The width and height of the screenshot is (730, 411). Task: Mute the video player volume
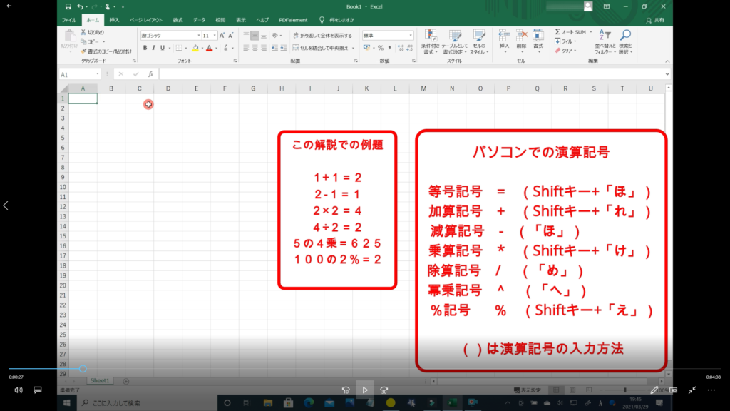coord(18,390)
